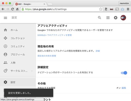Open 現在地の共有を管理 link
The image size is (131, 101).
click(x=47, y=56)
